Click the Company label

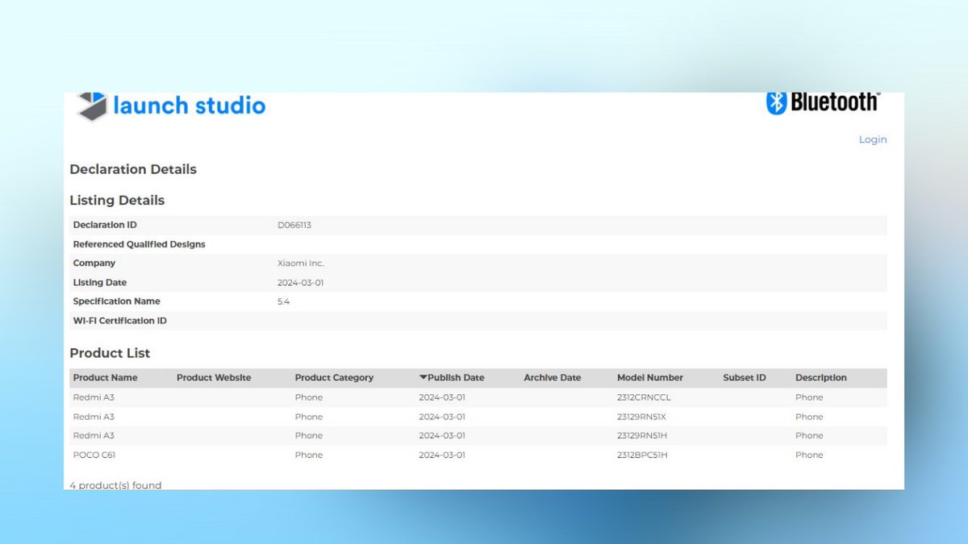tap(94, 264)
